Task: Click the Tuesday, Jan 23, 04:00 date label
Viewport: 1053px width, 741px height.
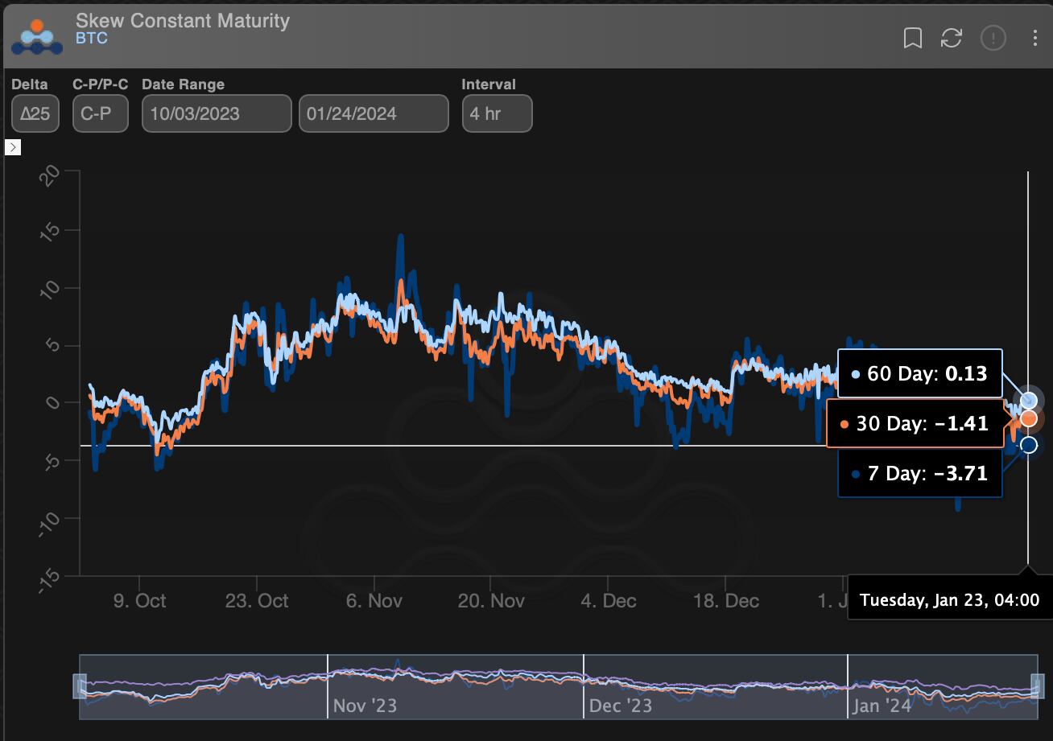Action: point(949,600)
